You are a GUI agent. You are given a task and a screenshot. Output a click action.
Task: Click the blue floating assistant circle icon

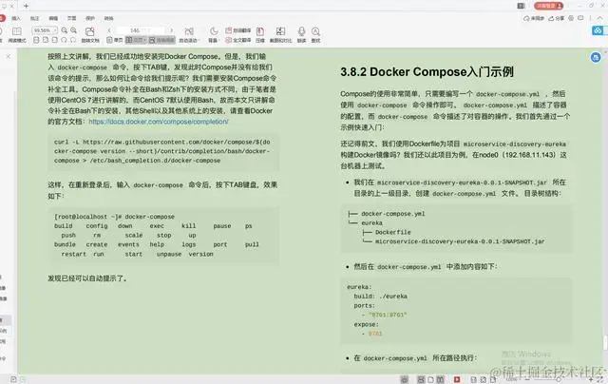click(596, 57)
